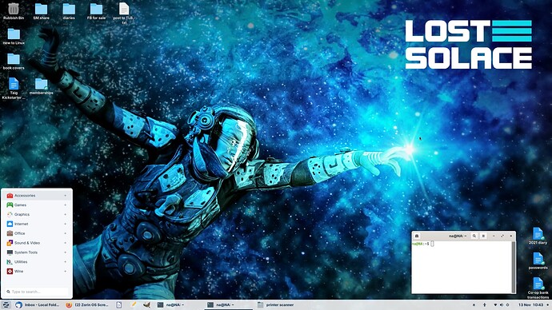Viewport: 552px width, 310px height.
Task: Expand the Sound & Video submenu arrow
Action: [x=65, y=243]
